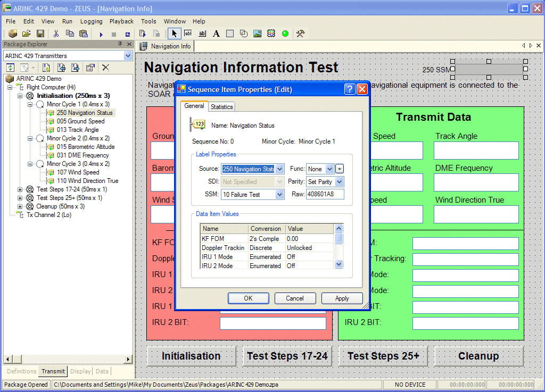Select the picture insertion tool
The width and height of the screenshot is (545, 392).
[257, 34]
